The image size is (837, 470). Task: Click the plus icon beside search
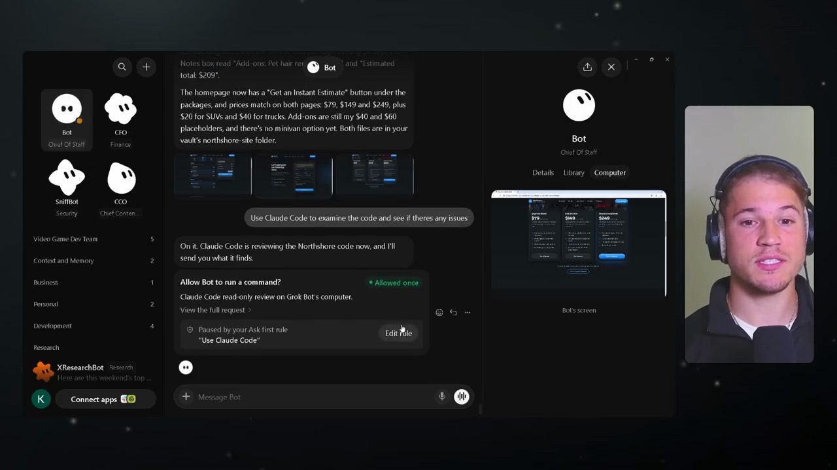point(146,67)
